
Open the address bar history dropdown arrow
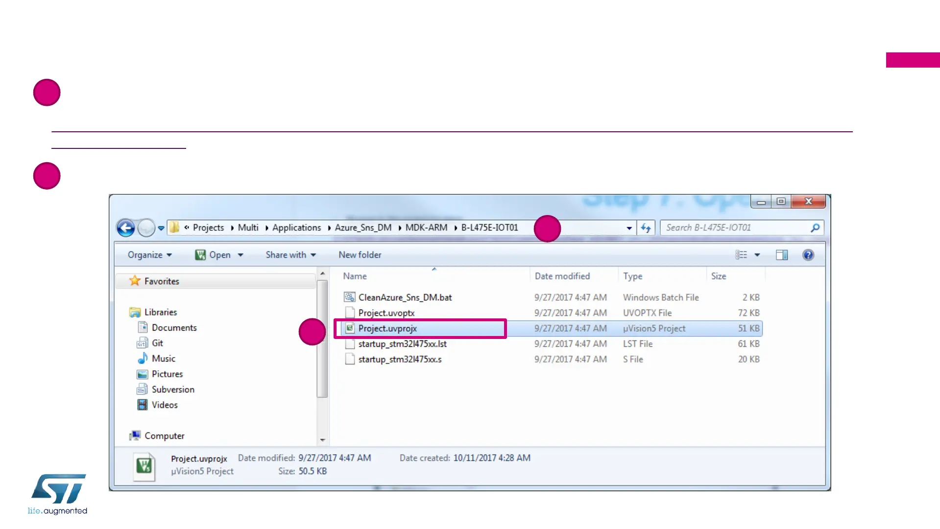click(629, 228)
